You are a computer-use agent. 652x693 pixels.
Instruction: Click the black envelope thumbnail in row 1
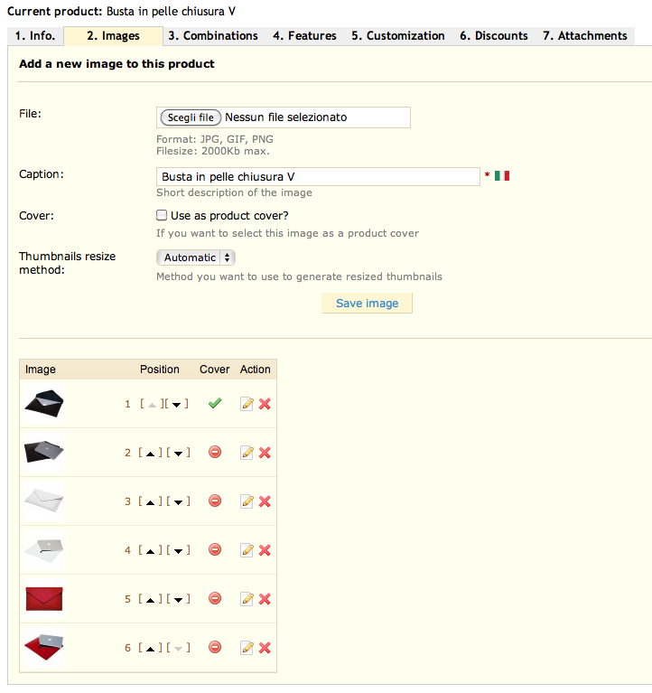[x=44, y=404]
